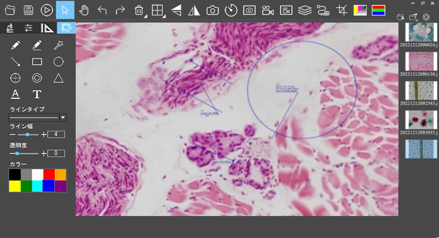Click the framed video recording icon
439x238 pixels.
[286, 10]
